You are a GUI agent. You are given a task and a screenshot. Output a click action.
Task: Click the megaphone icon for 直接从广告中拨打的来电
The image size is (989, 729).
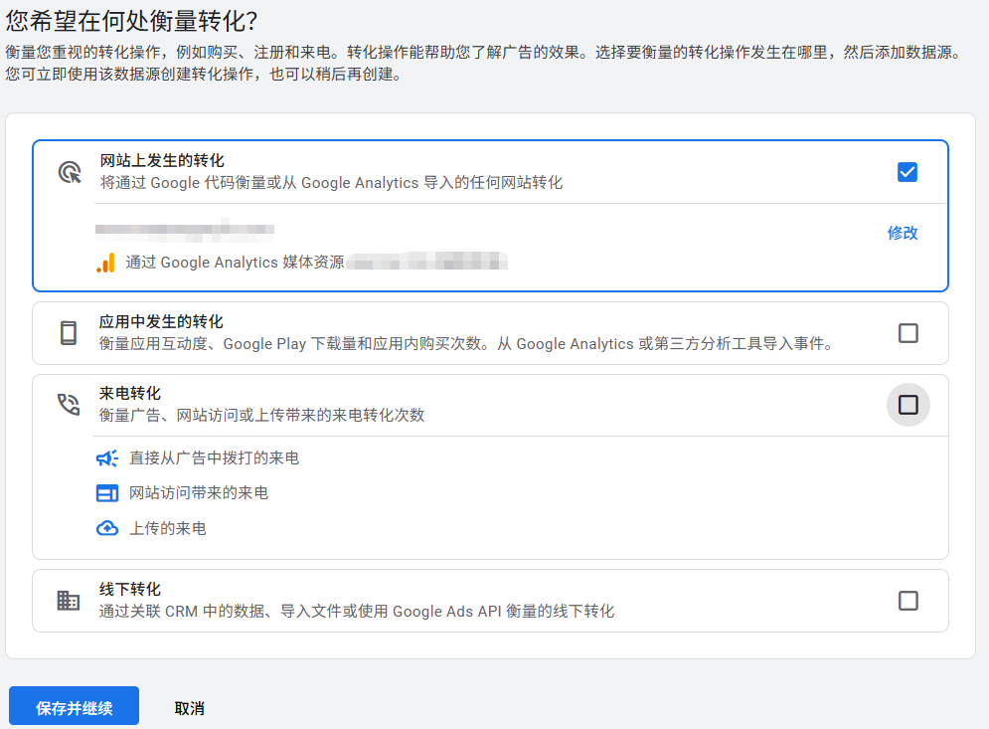[109, 457]
